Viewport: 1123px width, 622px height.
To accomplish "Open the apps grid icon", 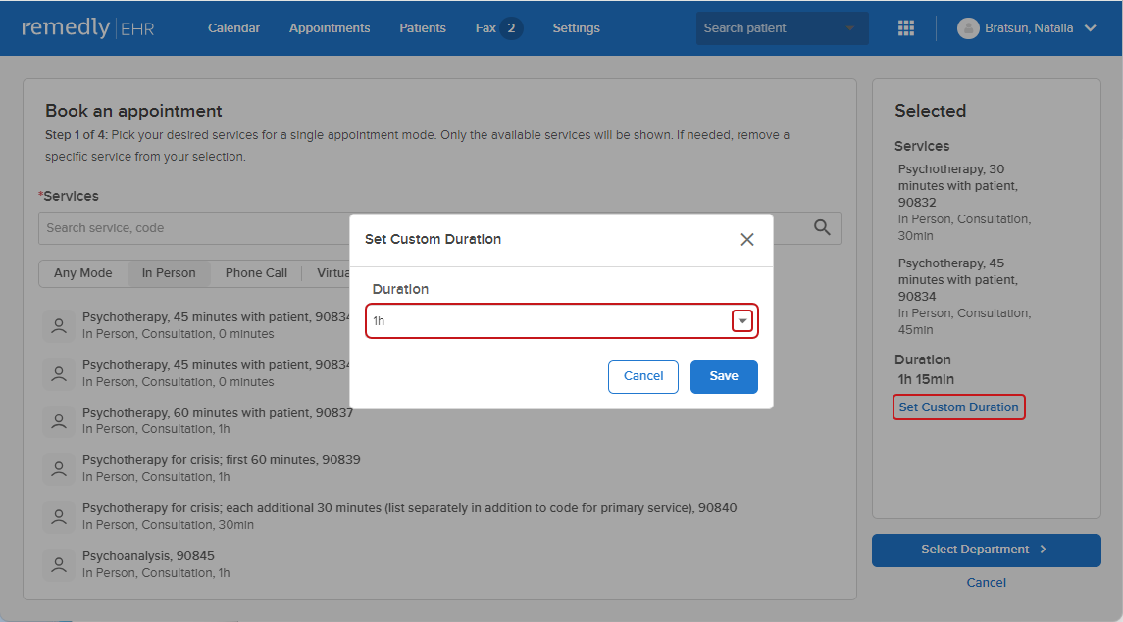I will tap(906, 28).
